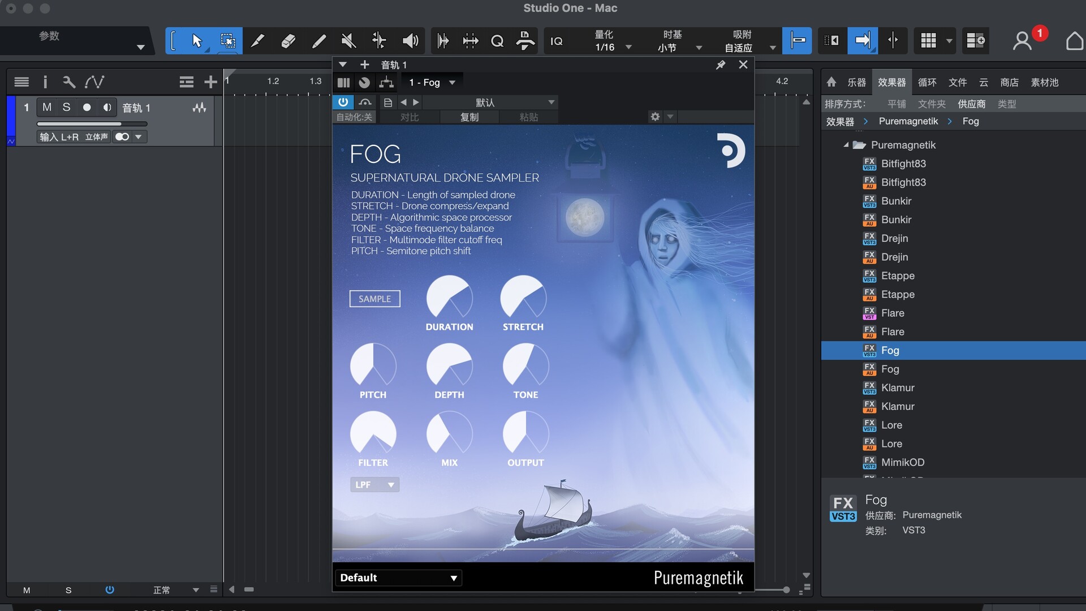Open the Default preset menu in Fog
Screen dimensions: 1086x611
[x=398, y=578]
